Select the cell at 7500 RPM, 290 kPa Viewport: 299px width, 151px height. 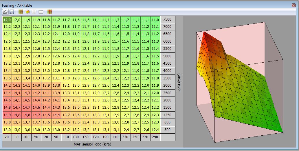point(155,20)
